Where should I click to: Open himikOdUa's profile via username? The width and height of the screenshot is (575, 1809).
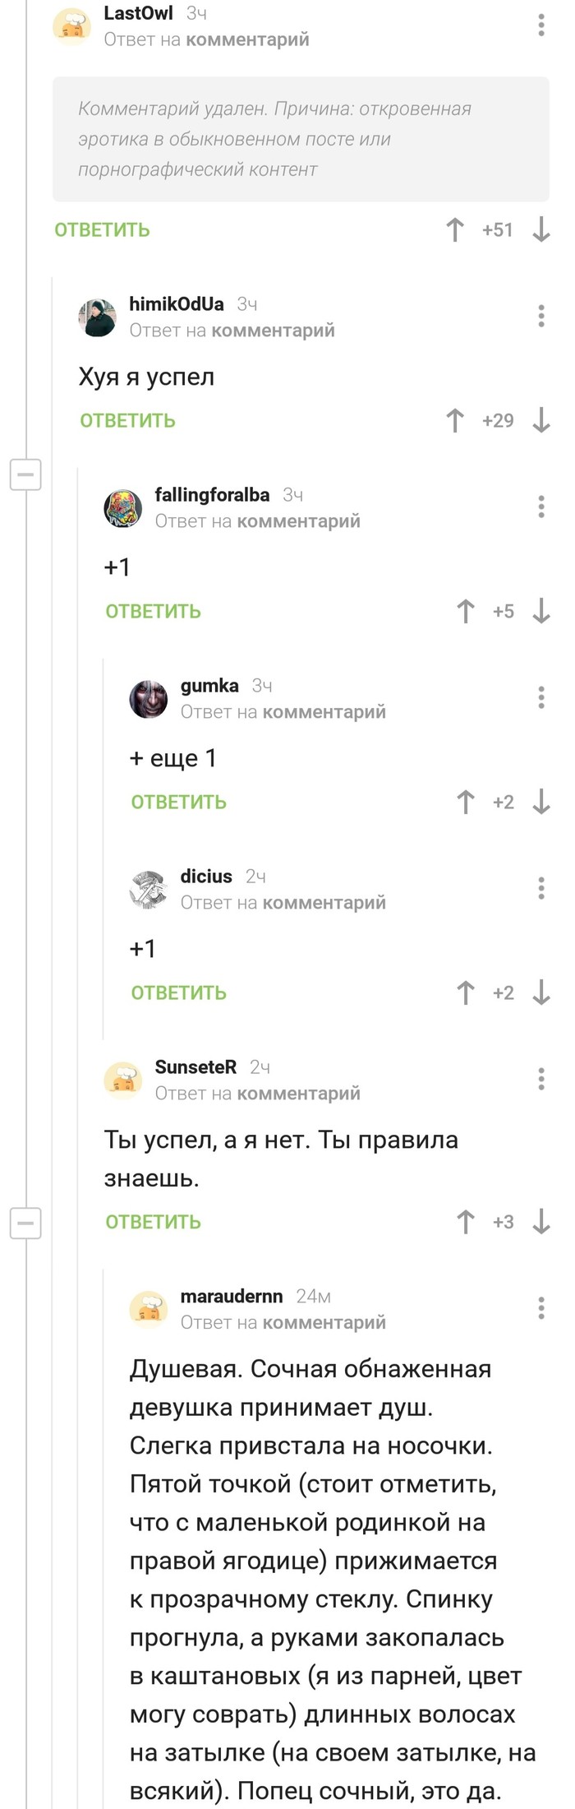coord(176,304)
